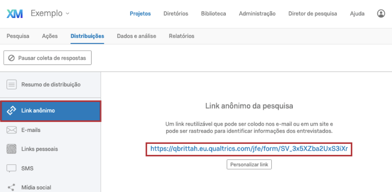392x192 pixels.
Task: Open Diretor de pesquisa
Action: [x=312, y=14]
